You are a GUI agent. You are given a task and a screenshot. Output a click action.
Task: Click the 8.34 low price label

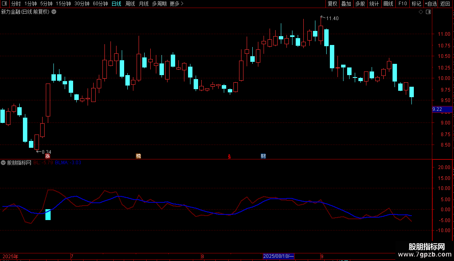pyautogui.click(x=46, y=152)
